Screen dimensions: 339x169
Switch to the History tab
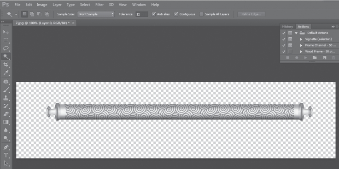tap(287, 27)
